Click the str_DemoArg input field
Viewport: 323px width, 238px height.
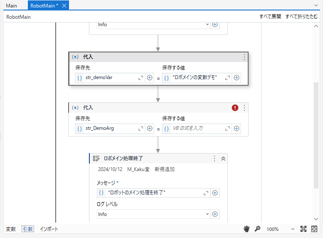[x=111, y=128]
